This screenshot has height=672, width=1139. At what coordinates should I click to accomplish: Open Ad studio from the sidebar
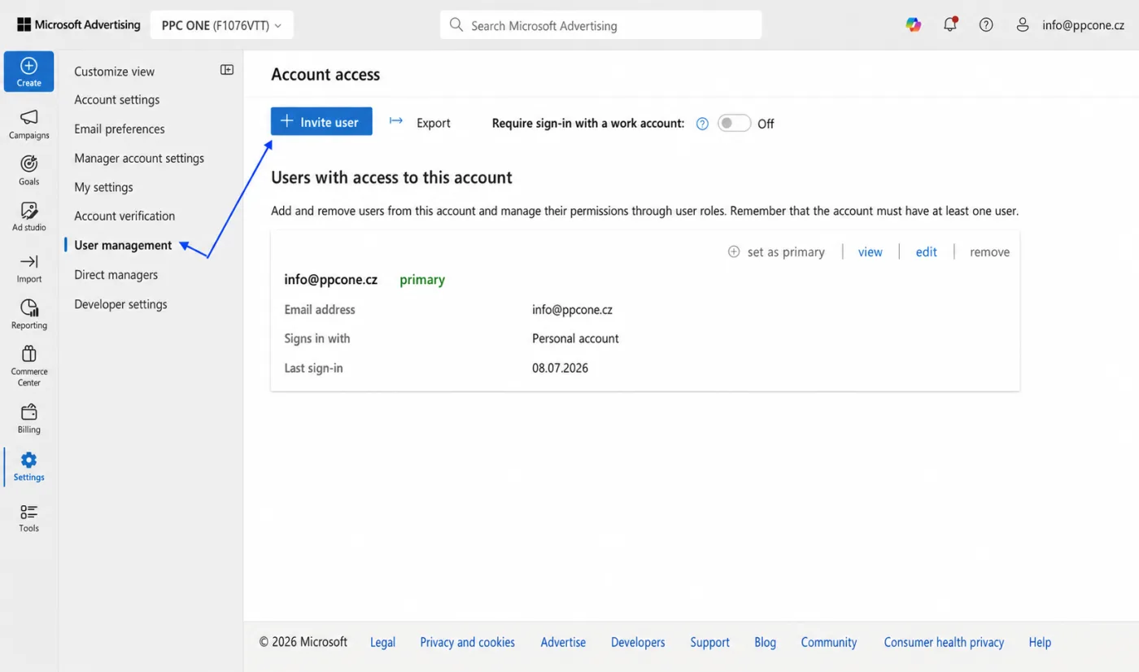[28, 217]
